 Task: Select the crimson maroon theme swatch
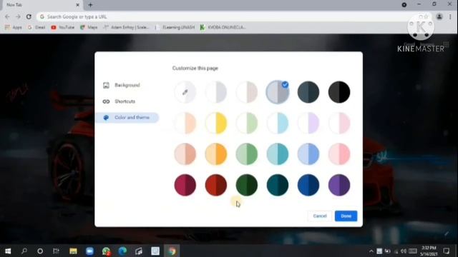pos(185,185)
